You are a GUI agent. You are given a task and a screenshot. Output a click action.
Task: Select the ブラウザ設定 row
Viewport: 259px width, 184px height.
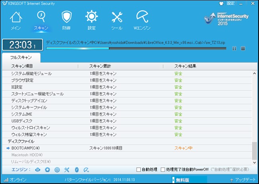(x=127, y=80)
